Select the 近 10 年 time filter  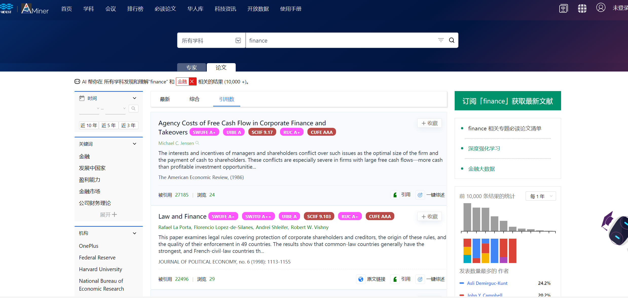(89, 126)
